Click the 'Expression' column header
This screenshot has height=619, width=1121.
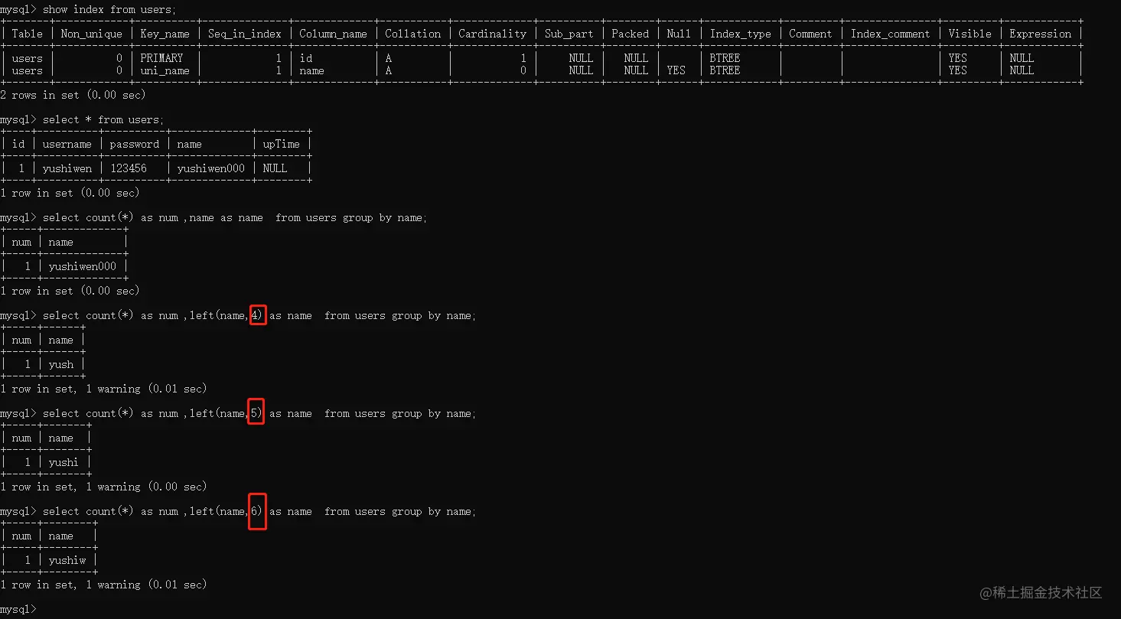pos(1040,34)
